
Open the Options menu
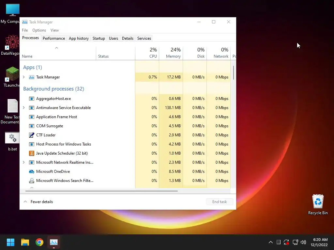pyautogui.click(x=39, y=30)
